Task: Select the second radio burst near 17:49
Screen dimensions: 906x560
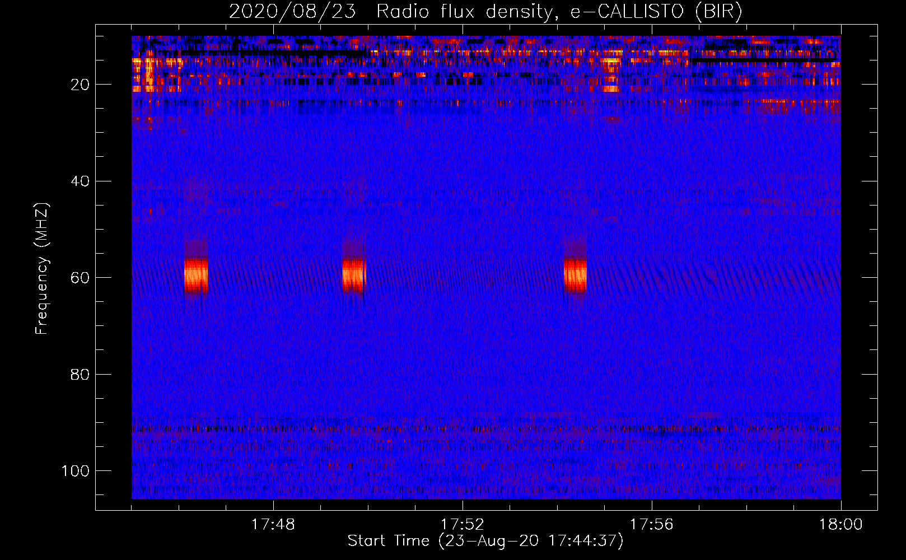Action: coord(354,274)
